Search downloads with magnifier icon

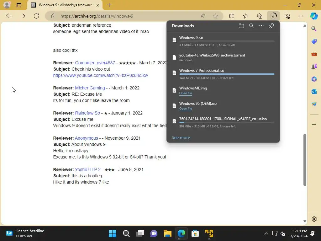click(251, 26)
